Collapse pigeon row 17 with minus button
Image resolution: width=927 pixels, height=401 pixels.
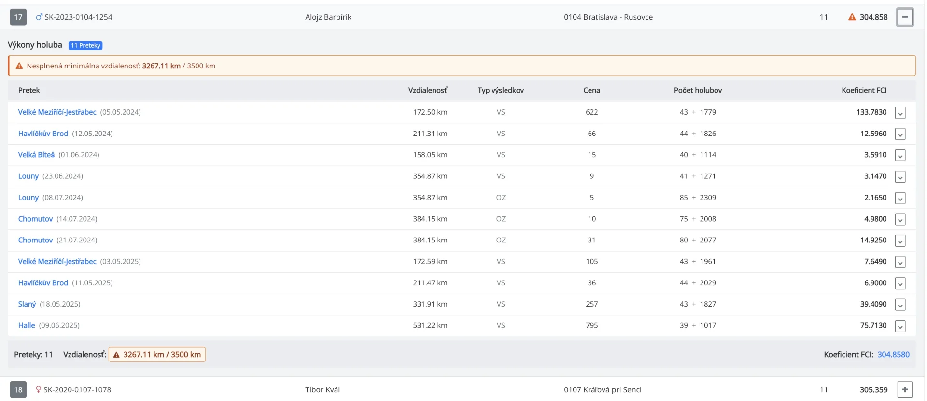pyautogui.click(x=904, y=17)
